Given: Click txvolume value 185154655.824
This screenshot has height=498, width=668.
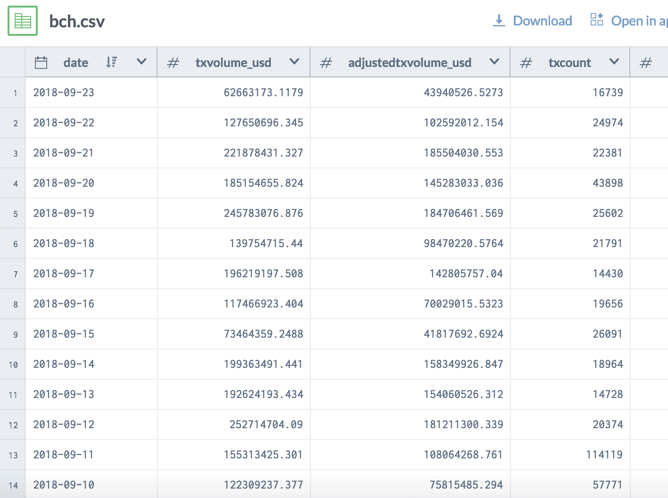Looking at the screenshot, I should click(x=263, y=183).
